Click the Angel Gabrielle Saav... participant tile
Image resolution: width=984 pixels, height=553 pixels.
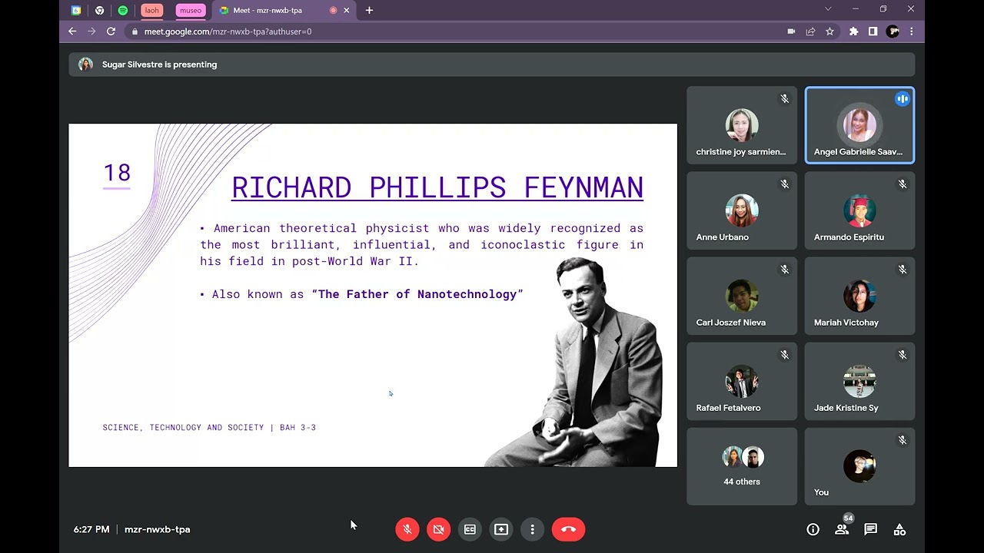[859, 125]
